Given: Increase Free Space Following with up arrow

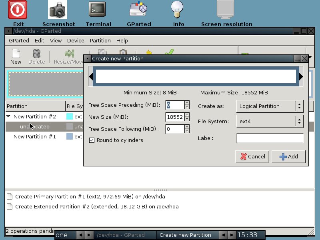Looking at the screenshot, I should (x=187, y=127).
